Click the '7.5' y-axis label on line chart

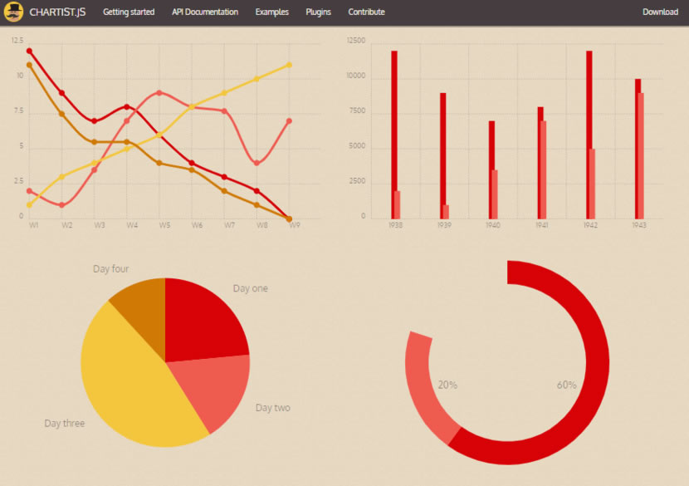[x=18, y=110]
